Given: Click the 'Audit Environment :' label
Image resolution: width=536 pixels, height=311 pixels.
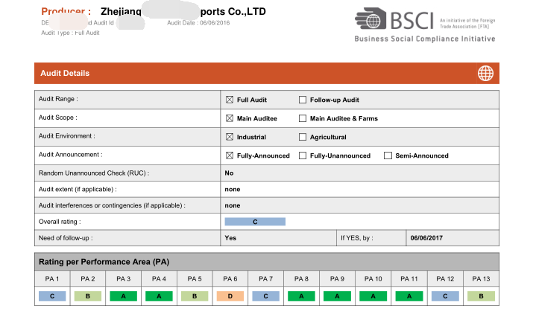Looking at the screenshot, I should pyautogui.click(x=67, y=136).
